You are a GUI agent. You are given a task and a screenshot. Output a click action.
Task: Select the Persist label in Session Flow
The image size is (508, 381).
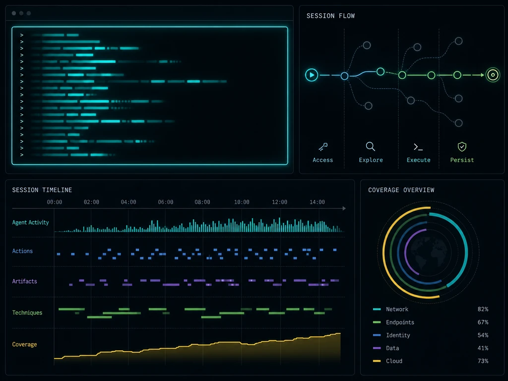462,160
